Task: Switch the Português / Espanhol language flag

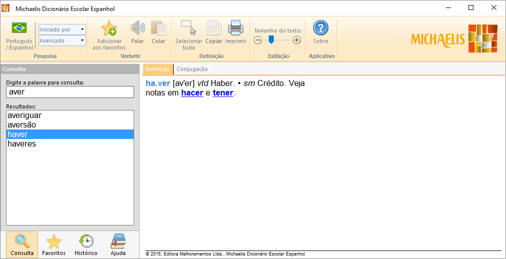Action: click(20, 27)
